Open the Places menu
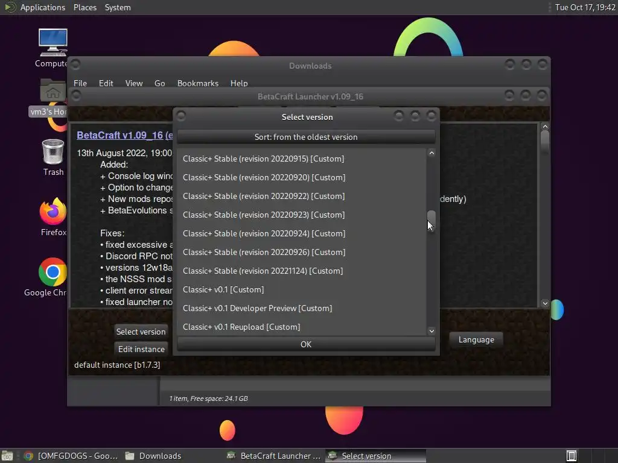Image resolution: width=618 pixels, height=463 pixels. (84, 7)
